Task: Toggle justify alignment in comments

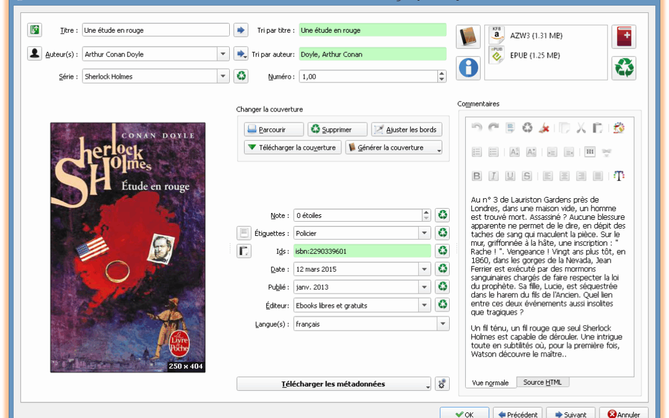Action: (598, 176)
